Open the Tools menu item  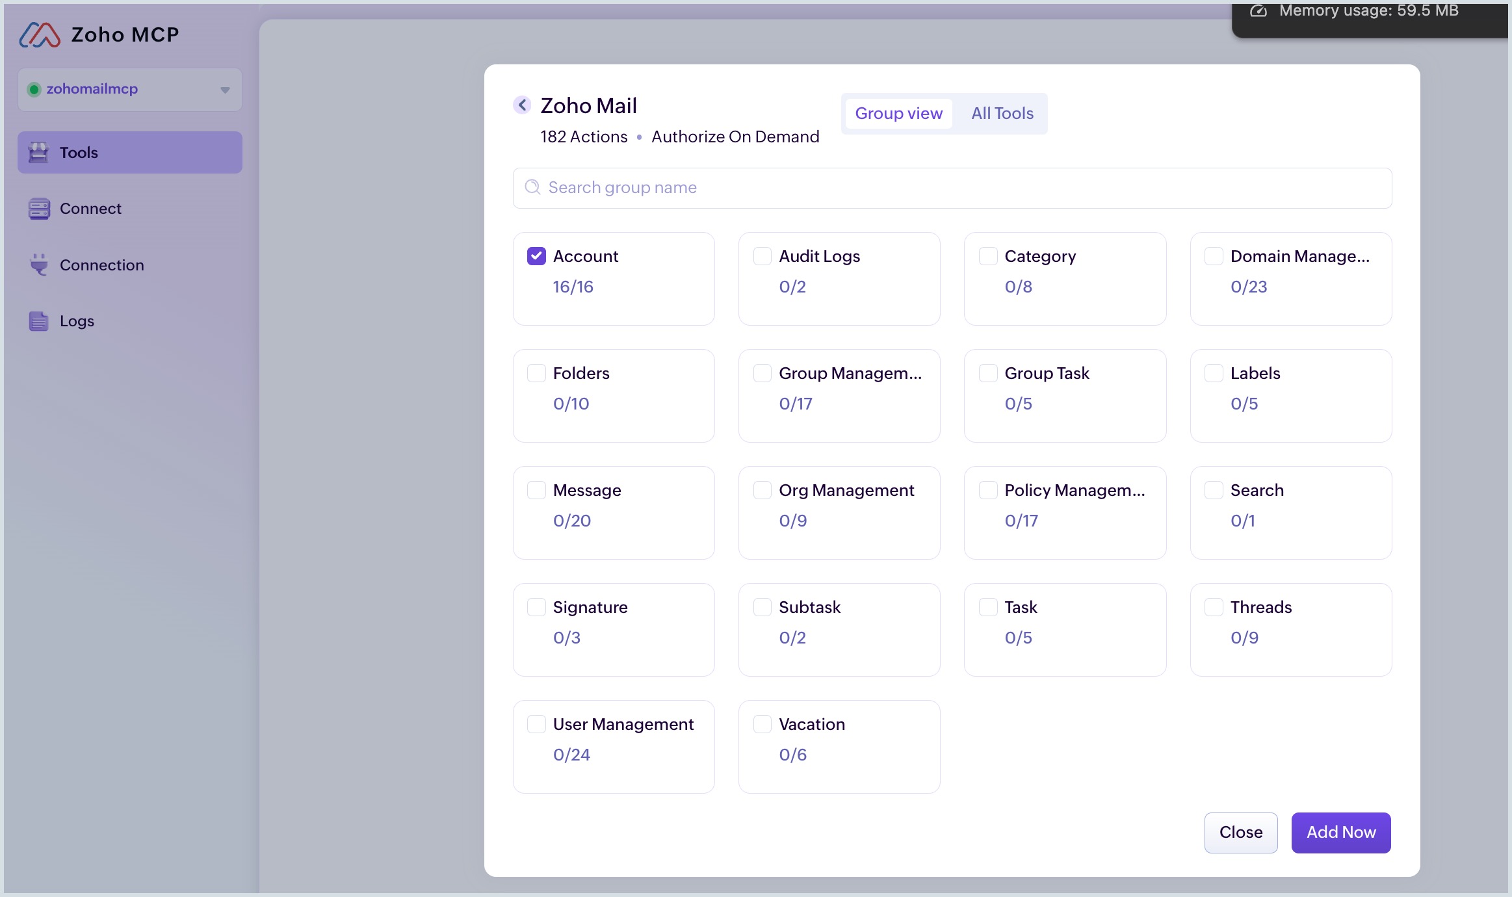point(130,153)
